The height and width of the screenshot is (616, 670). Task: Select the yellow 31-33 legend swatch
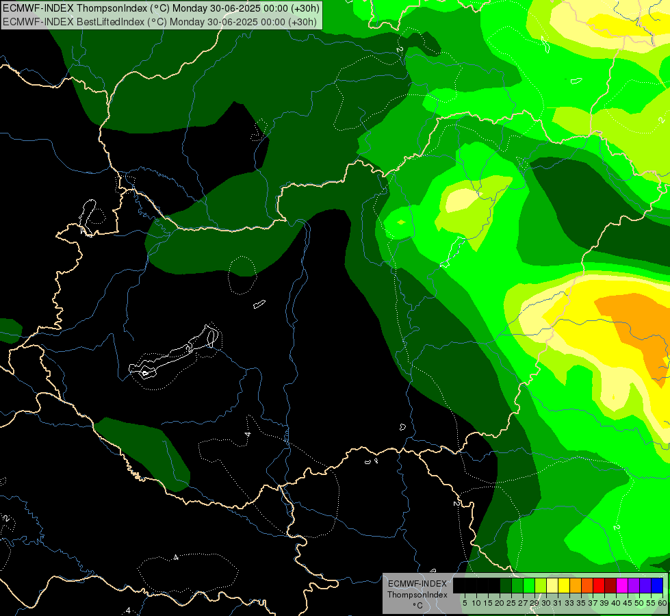click(564, 585)
